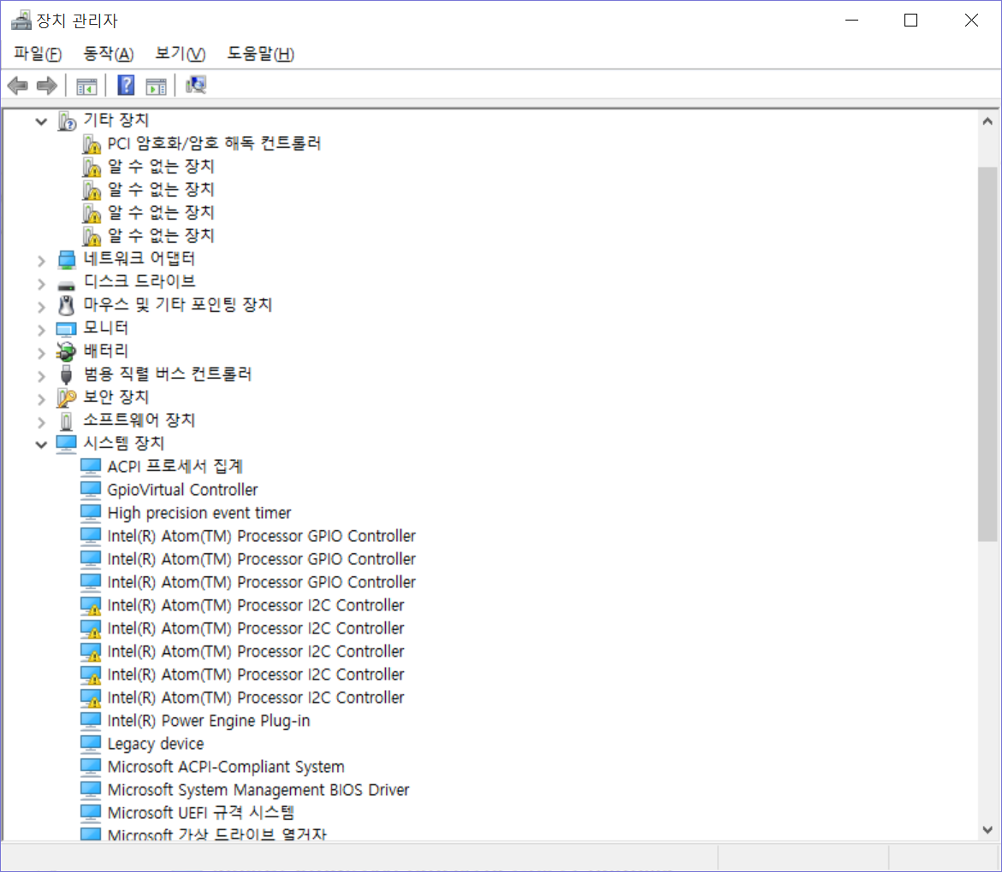Click the 소프트웨어 장치 icon
1002x872 pixels.
(x=67, y=421)
